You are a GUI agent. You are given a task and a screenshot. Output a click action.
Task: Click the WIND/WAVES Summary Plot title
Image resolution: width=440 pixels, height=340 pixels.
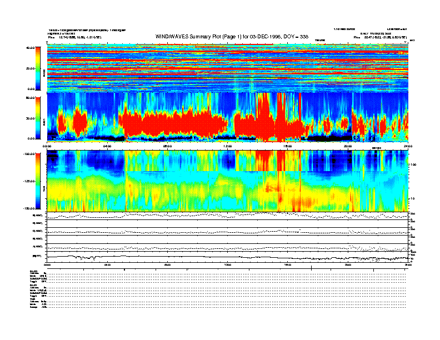coord(232,37)
